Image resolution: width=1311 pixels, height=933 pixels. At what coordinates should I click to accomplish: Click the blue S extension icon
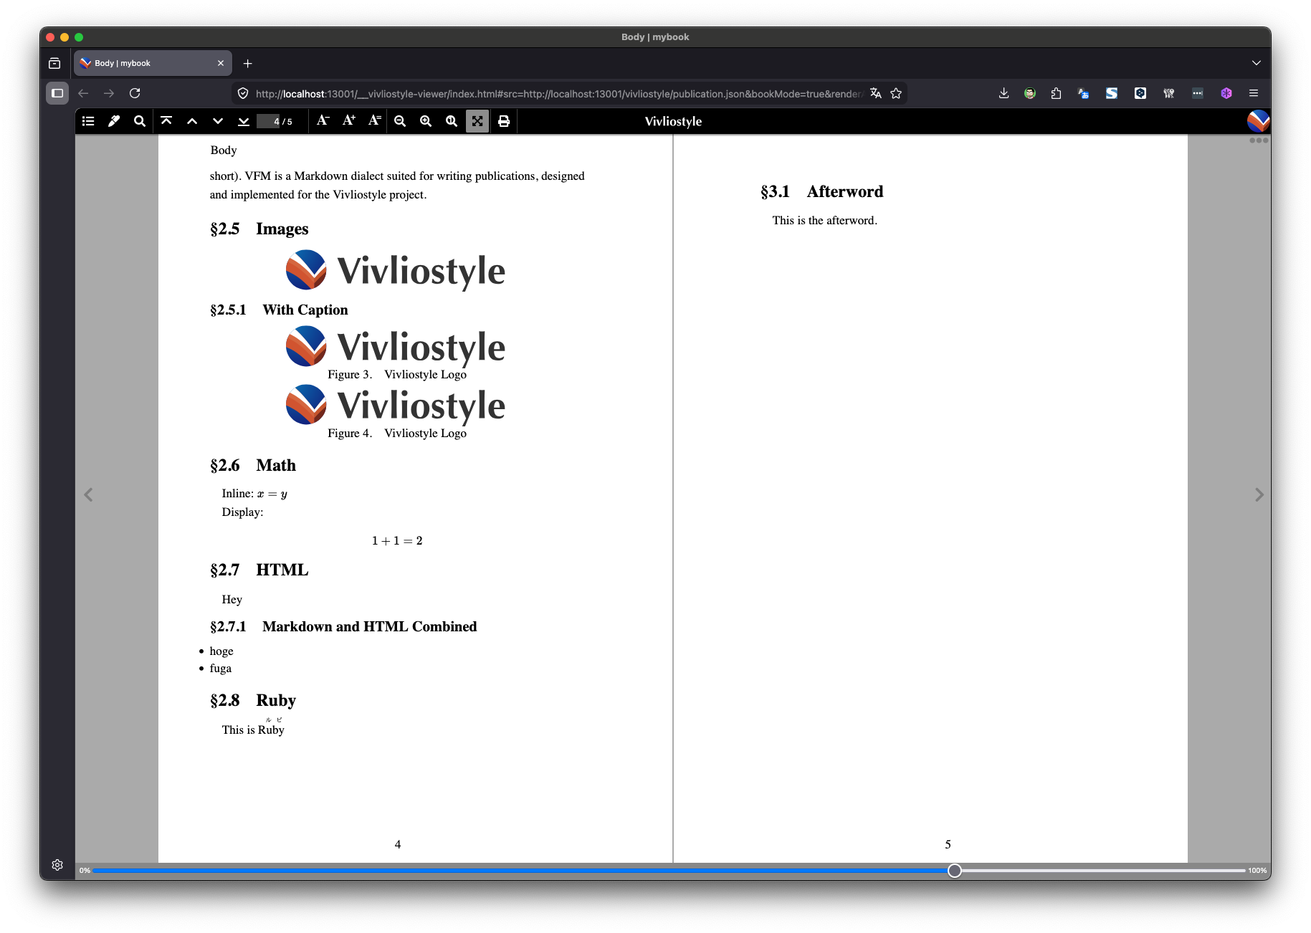click(1112, 93)
